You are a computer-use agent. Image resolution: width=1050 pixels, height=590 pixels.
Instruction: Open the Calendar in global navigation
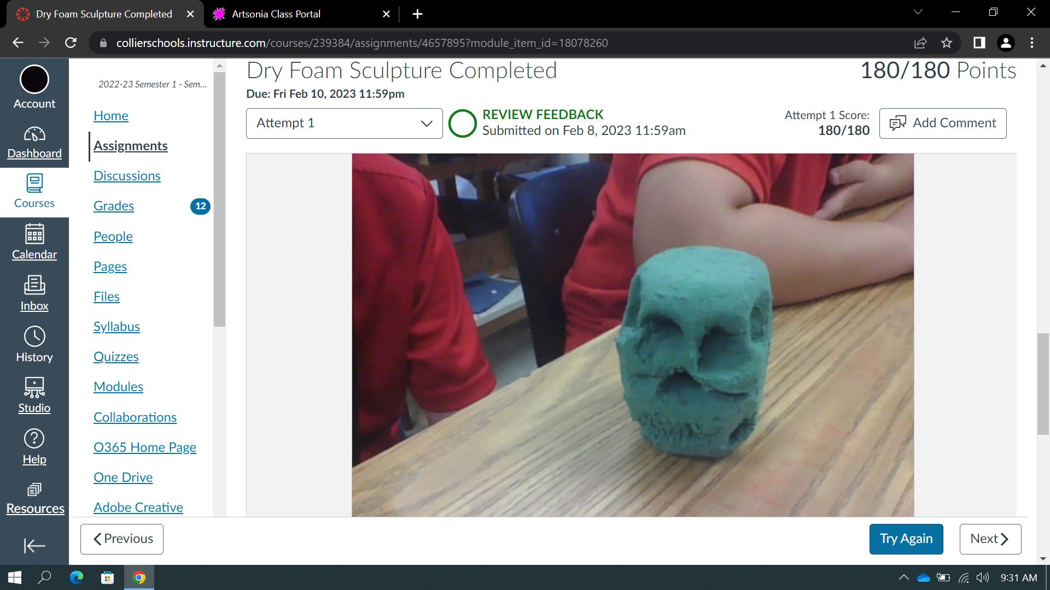34,235
